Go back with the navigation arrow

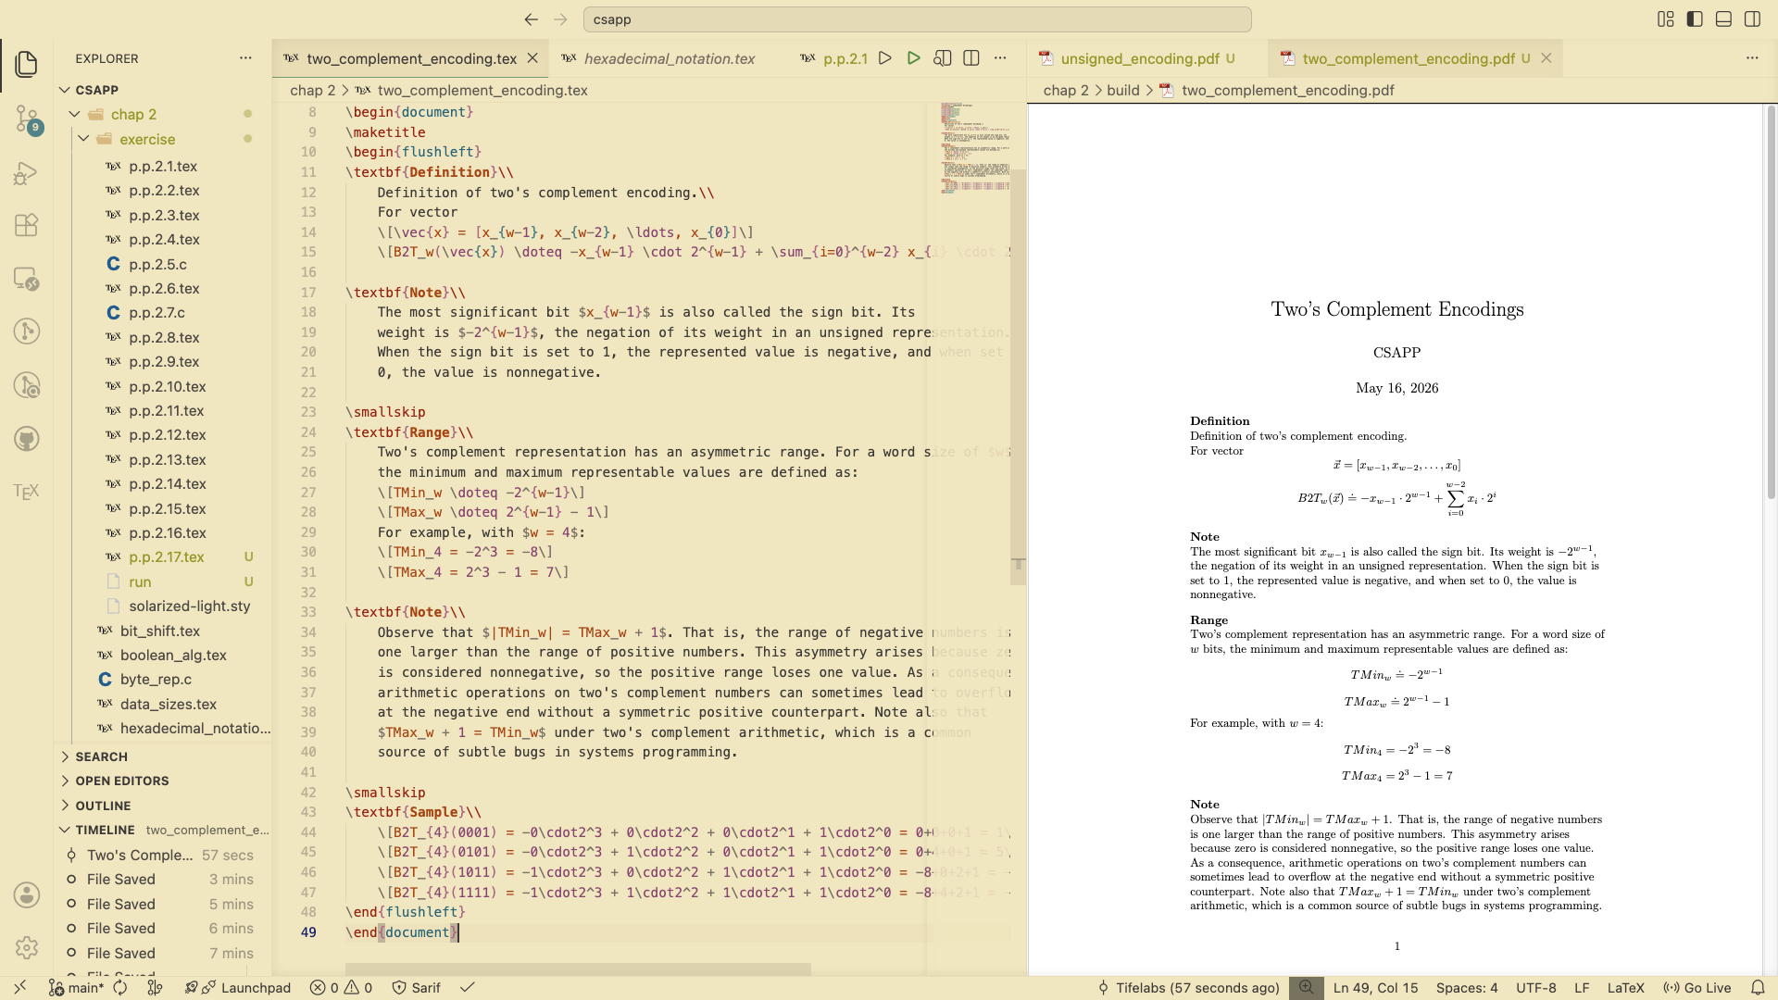point(531,19)
